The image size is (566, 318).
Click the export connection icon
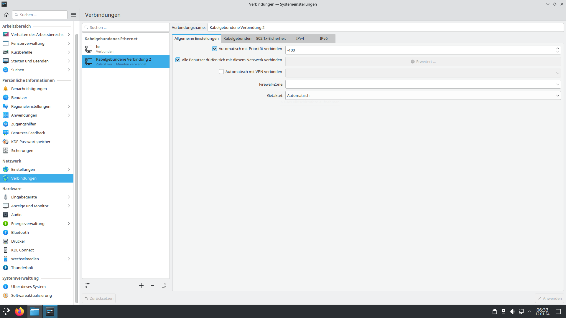(164, 285)
